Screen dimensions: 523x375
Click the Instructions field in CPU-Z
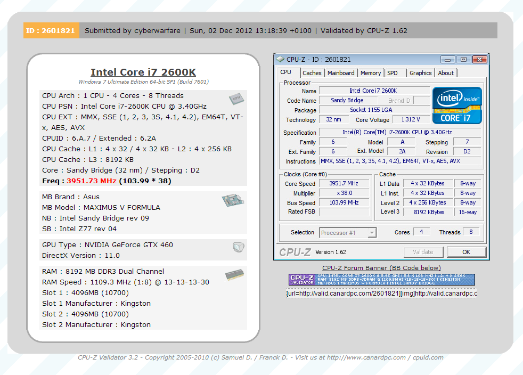pyautogui.click(x=400, y=161)
